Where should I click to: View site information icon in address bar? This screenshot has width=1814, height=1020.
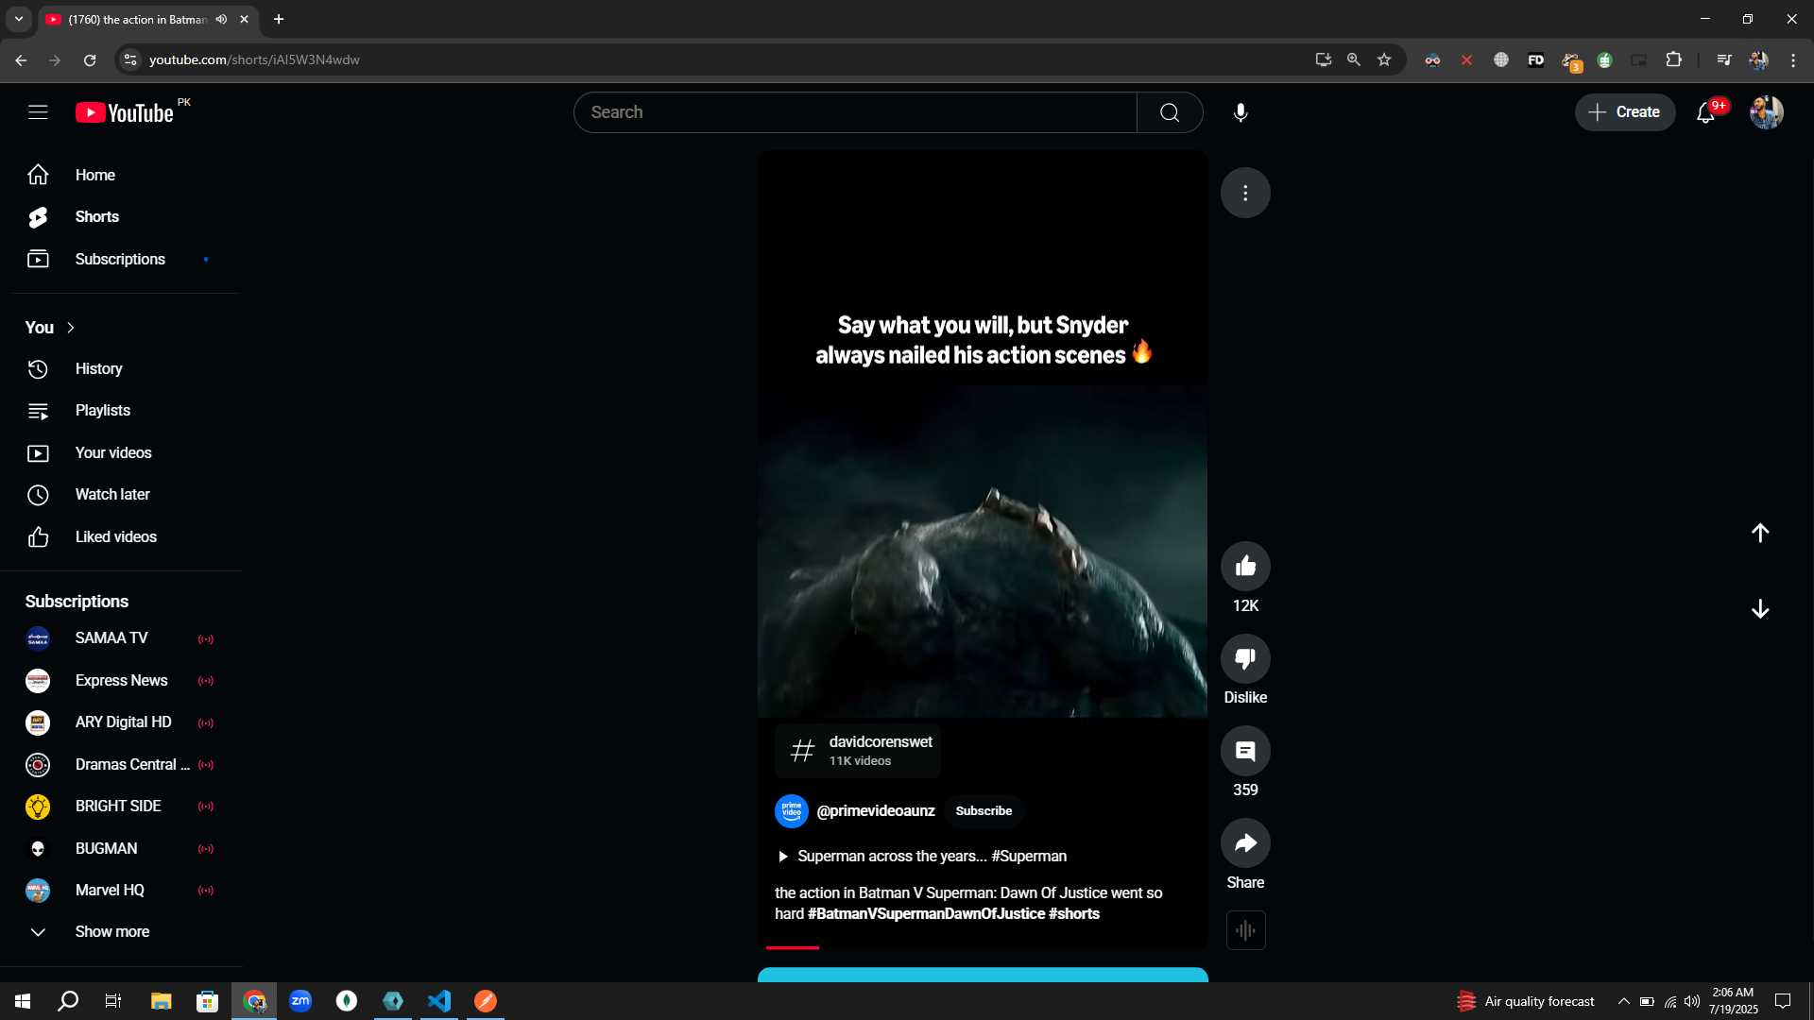pyautogui.click(x=130, y=59)
